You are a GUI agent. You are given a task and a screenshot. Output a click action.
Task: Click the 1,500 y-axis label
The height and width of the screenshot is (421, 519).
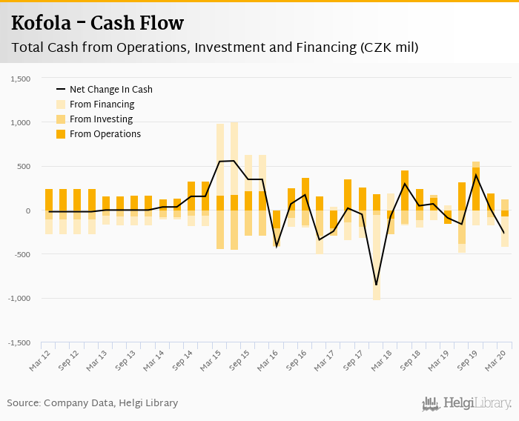[x=21, y=79]
